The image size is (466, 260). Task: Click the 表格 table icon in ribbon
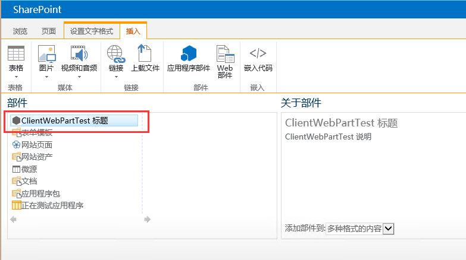pyautogui.click(x=16, y=53)
